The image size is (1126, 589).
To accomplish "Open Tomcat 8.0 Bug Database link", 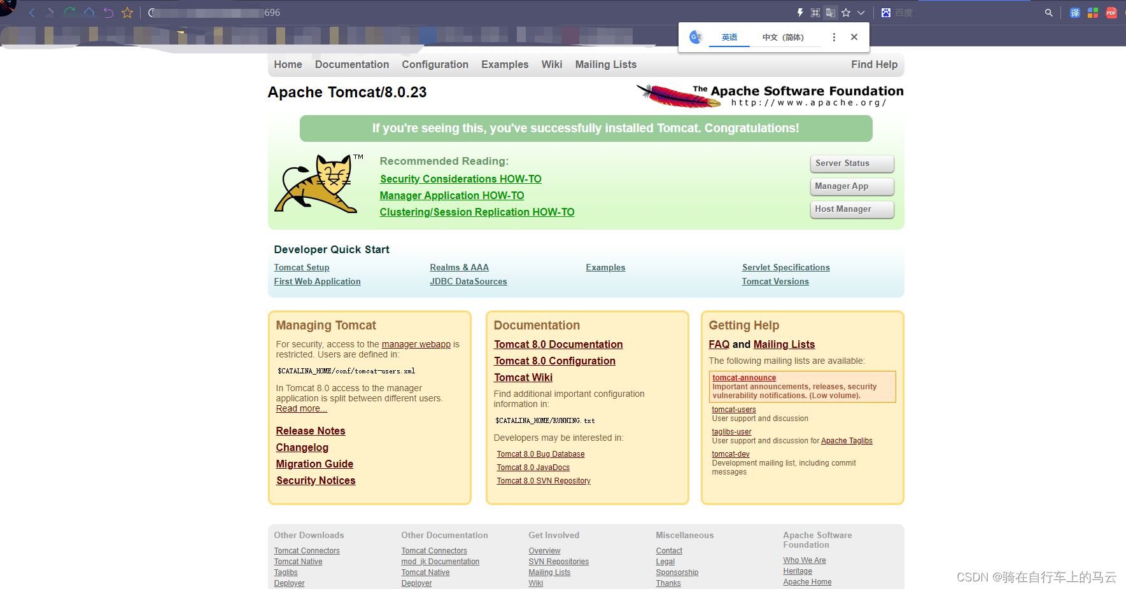I will coord(540,454).
